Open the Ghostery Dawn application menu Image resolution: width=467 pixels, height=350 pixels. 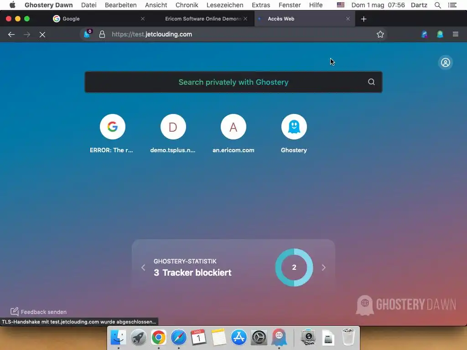48,5
